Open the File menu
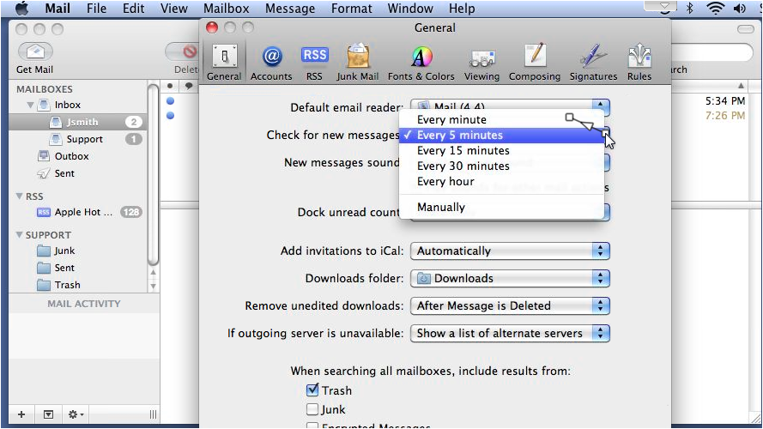Image resolution: width=763 pixels, height=429 pixels. point(96,9)
